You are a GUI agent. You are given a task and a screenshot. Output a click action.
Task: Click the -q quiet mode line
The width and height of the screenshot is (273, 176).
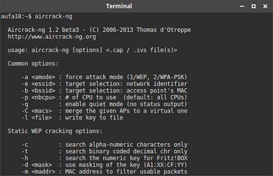coord(104,104)
